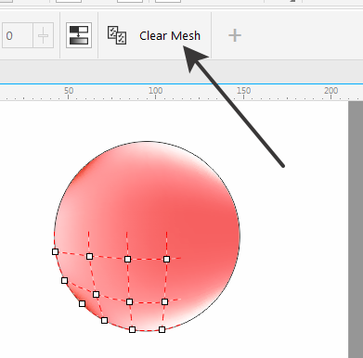Click the 200 mark on the ruler
Image resolution: width=363 pixels, height=358 pixels.
click(x=331, y=91)
